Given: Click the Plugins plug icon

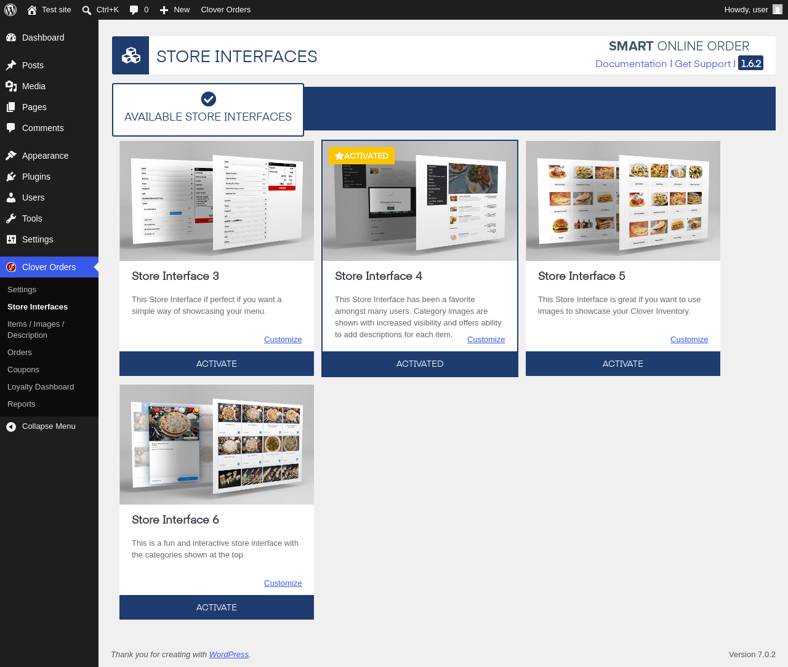Looking at the screenshot, I should 11,177.
